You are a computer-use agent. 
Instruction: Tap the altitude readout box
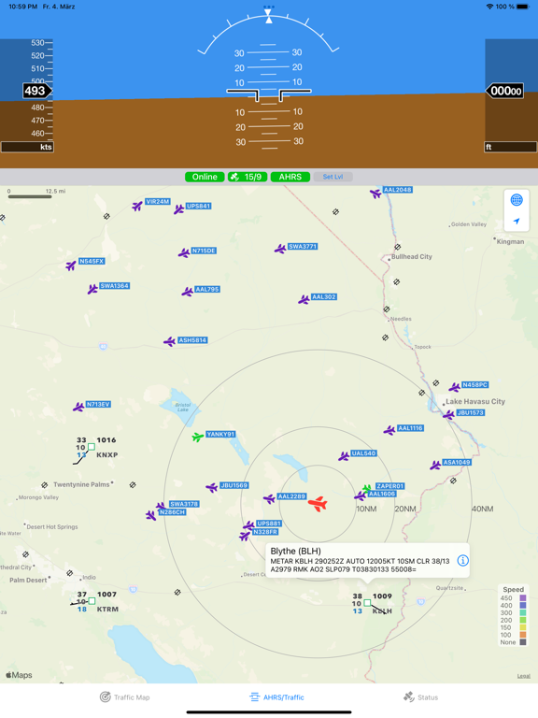coord(504,91)
